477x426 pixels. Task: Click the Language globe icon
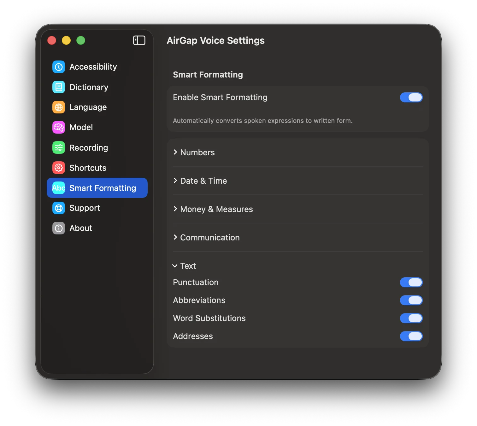(59, 107)
